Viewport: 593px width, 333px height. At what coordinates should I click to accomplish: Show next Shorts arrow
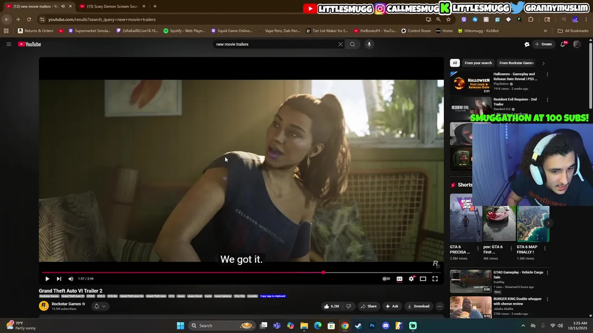[548, 223]
